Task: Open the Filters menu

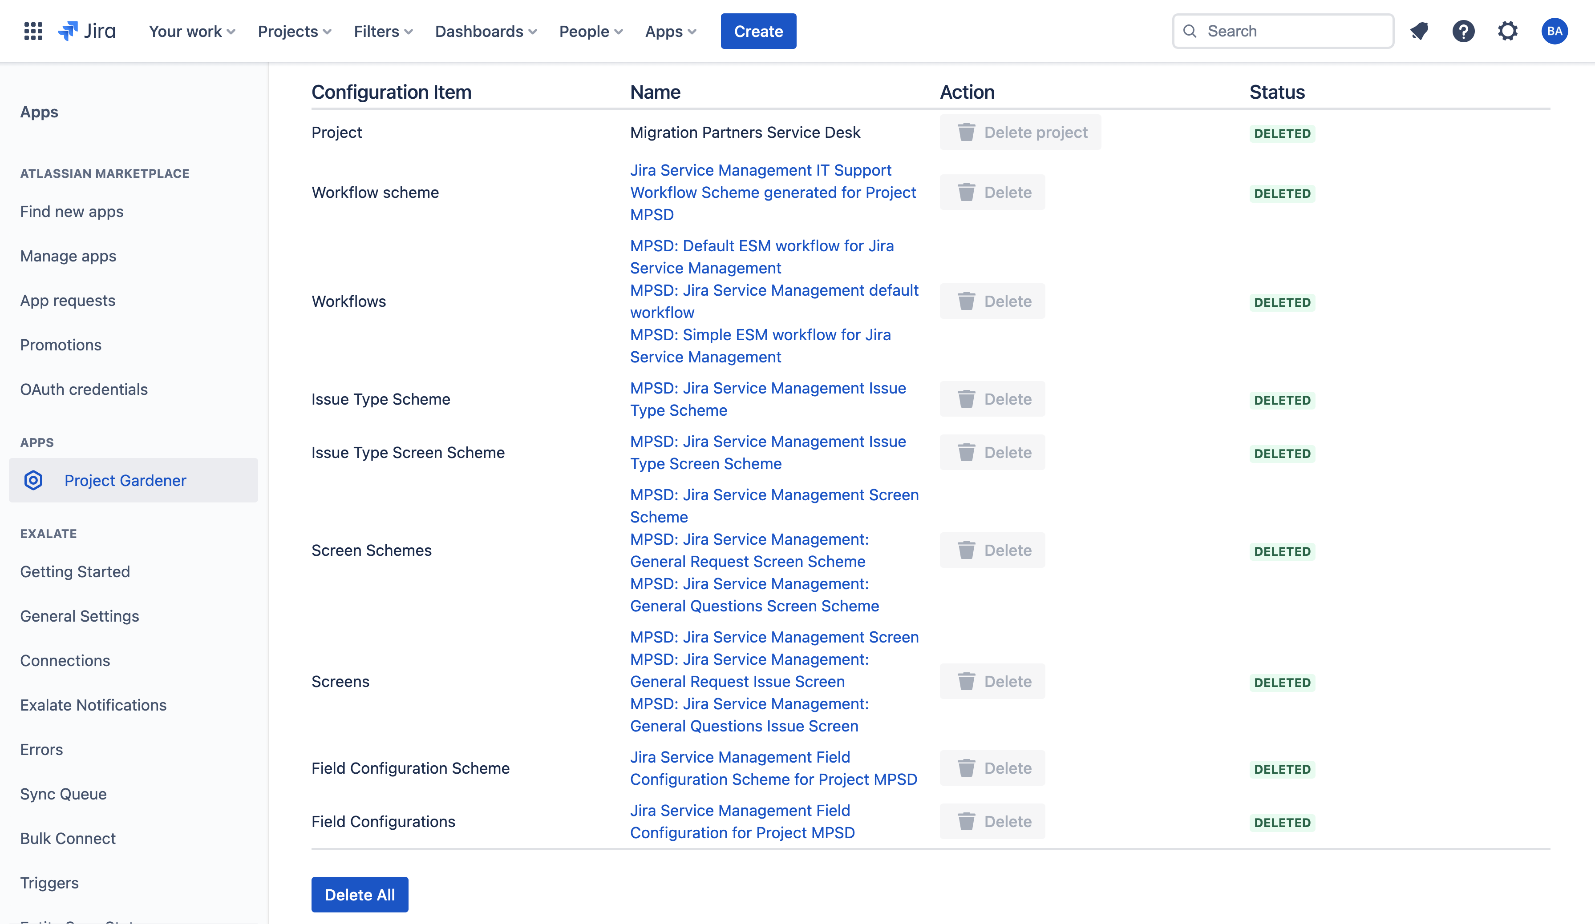Action: point(383,31)
